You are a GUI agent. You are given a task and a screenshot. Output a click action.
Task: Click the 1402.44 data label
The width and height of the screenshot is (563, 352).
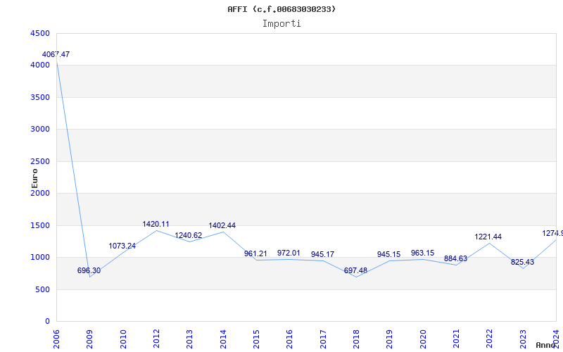[222, 225]
